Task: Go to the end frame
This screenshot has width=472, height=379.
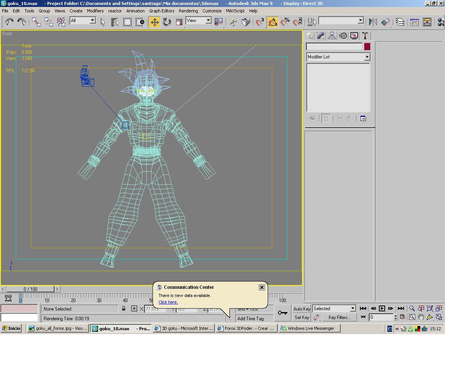Action: click(401, 309)
